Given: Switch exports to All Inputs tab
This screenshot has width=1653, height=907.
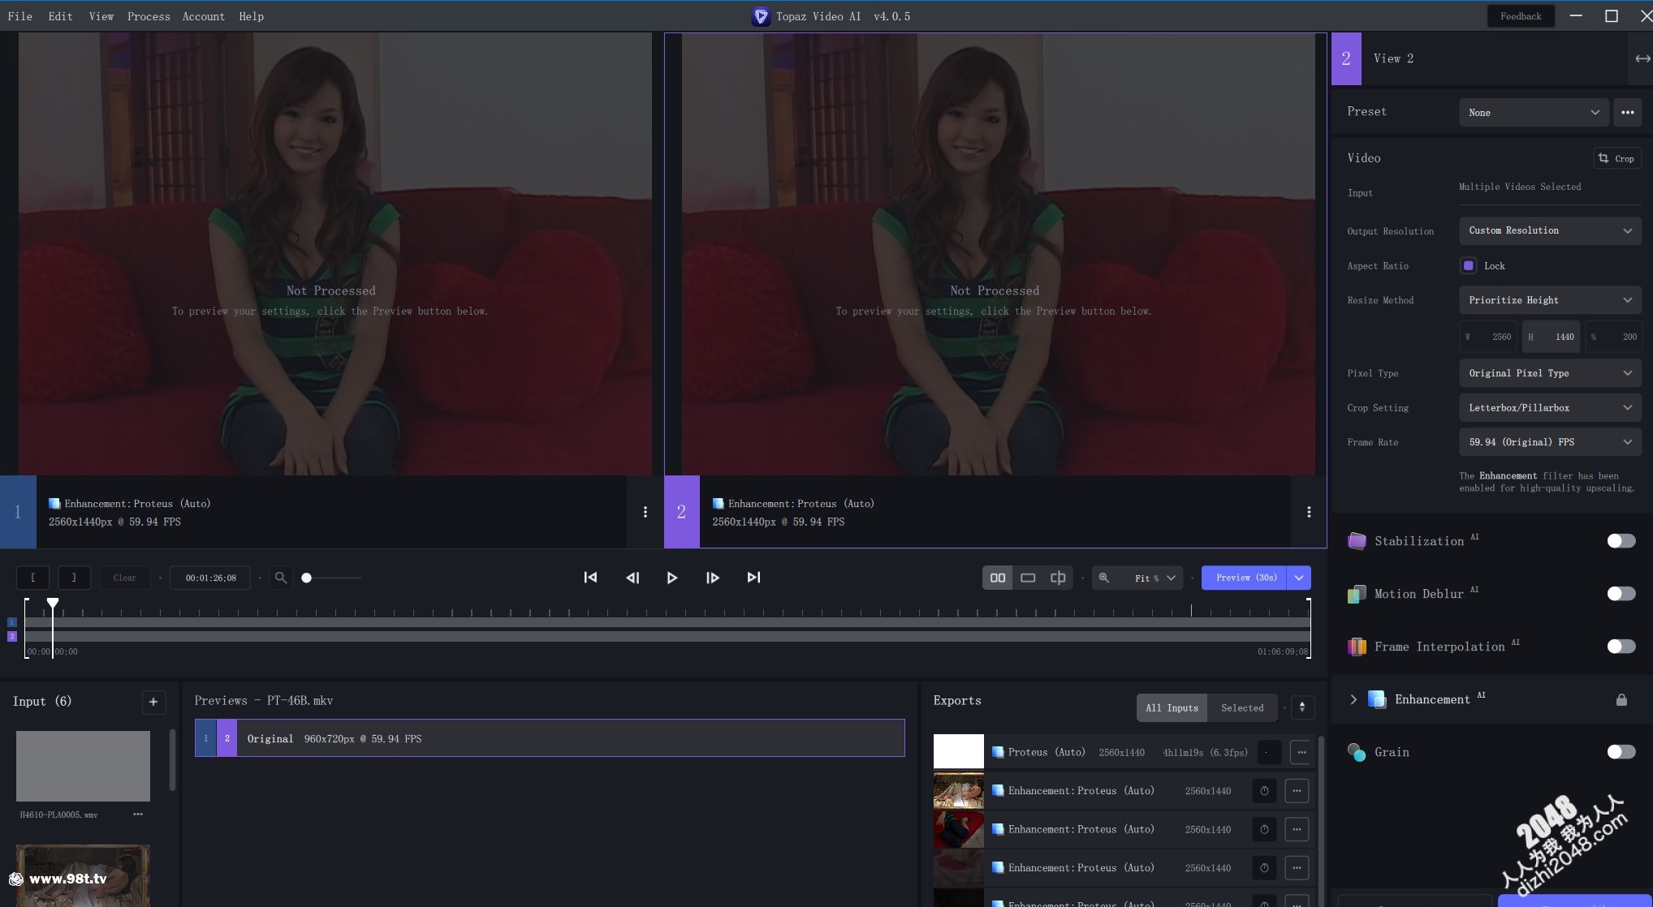Looking at the screenshot, I should click(1172, 707).
